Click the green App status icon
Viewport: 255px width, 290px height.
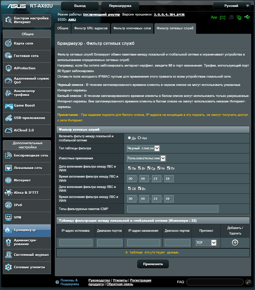click(x=214, y=17)
